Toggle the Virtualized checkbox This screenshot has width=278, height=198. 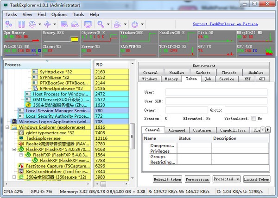click(x=253, y=118)
